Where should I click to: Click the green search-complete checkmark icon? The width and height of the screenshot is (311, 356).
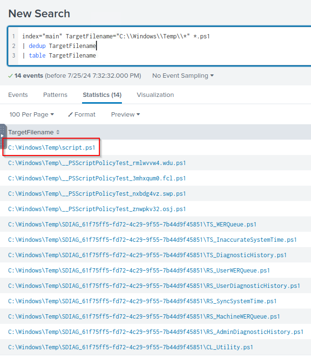click(x=10, y=76)
